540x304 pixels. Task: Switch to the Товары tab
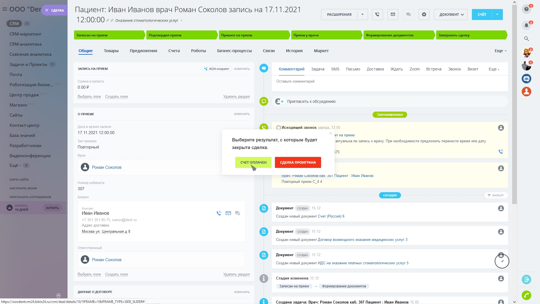pos(111,51)
